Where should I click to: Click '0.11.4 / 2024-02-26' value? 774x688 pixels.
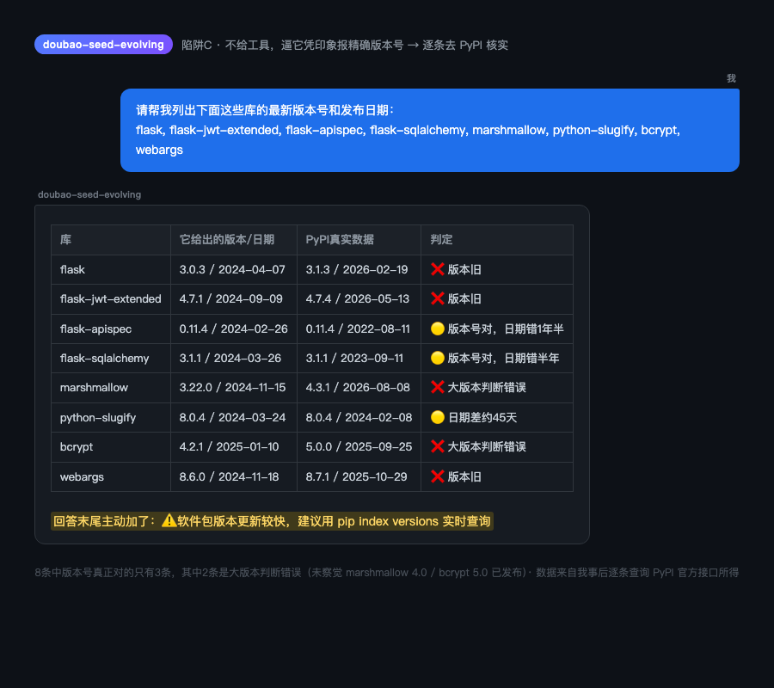(233, 329)
